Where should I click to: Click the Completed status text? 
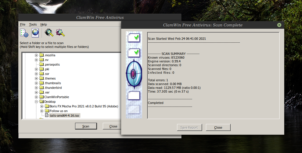[x=156, y=103]
